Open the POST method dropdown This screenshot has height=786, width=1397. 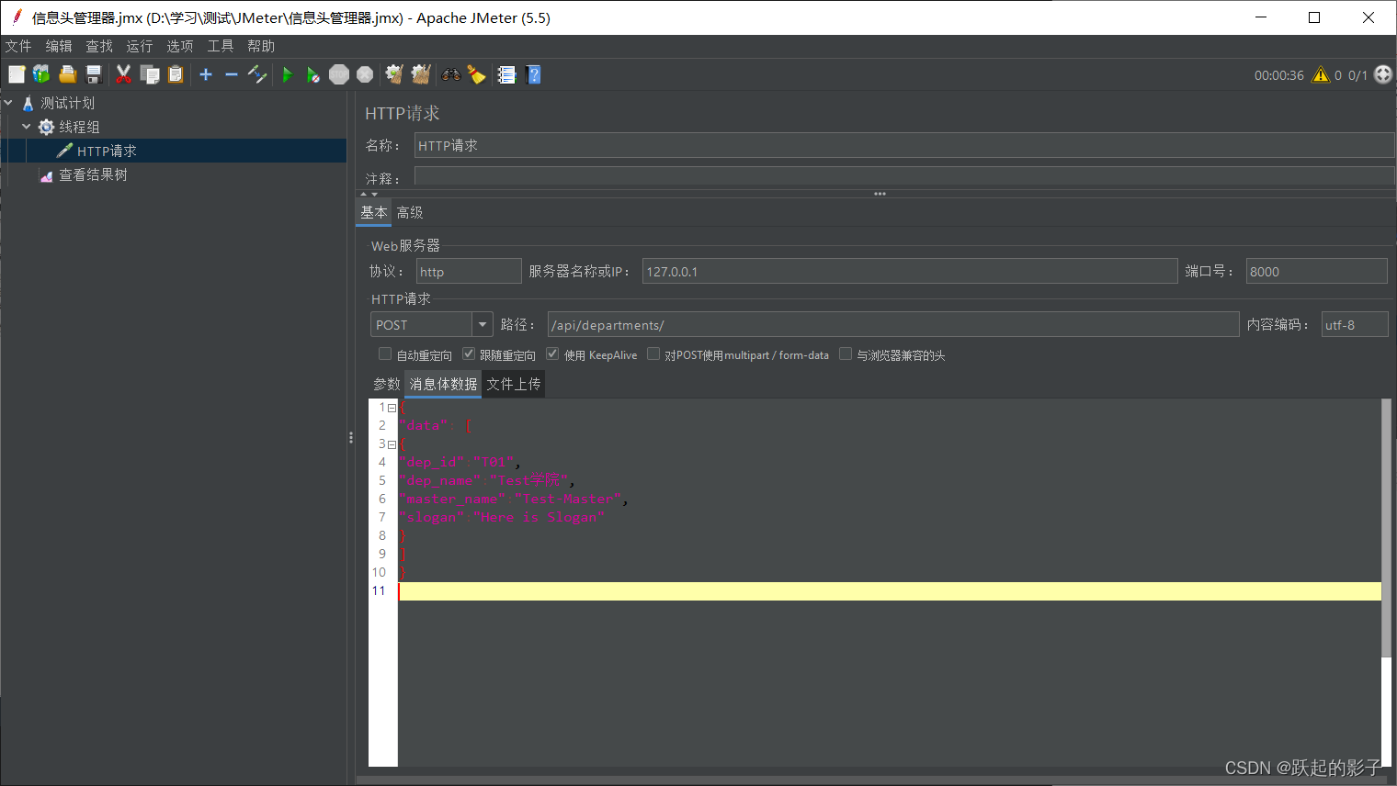pyautogui.click(x=483, y=325)
